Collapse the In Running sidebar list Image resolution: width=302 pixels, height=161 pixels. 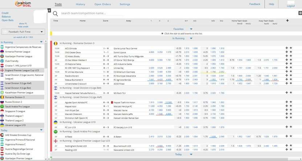point(41,42)
